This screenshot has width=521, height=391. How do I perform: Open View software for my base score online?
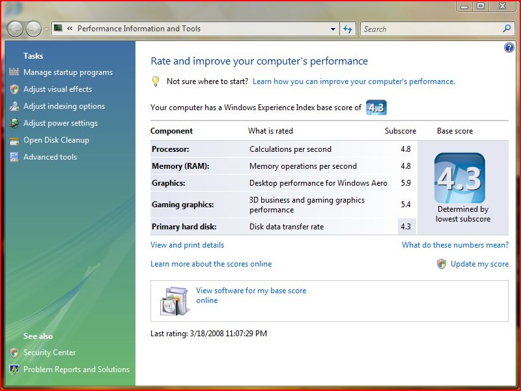[251, 295]
